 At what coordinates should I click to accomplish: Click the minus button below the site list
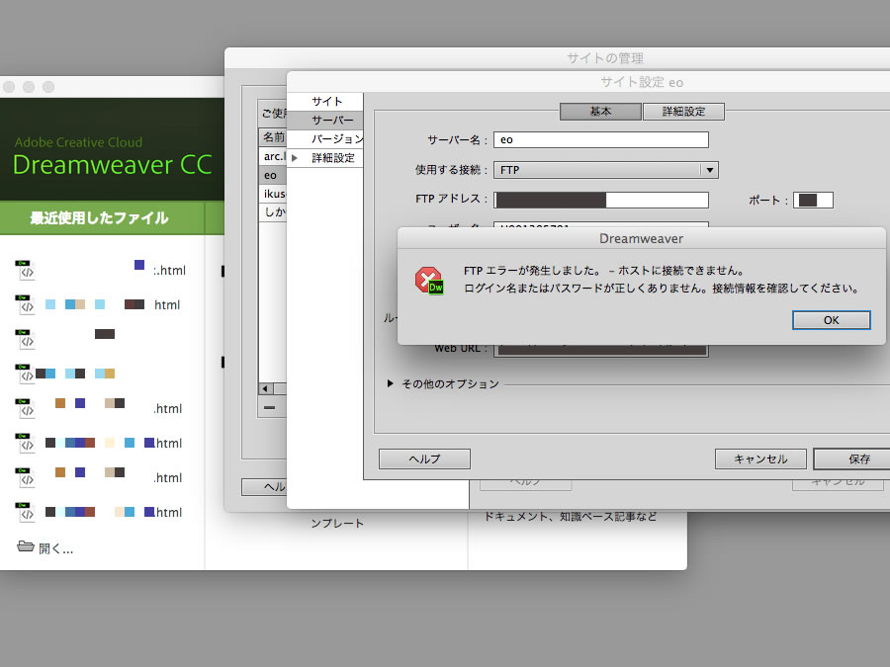pyautogui.click(x=270, y=407)
